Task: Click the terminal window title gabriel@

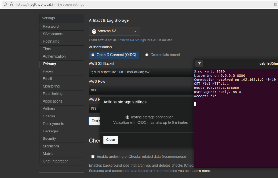Action: point(268,63)
